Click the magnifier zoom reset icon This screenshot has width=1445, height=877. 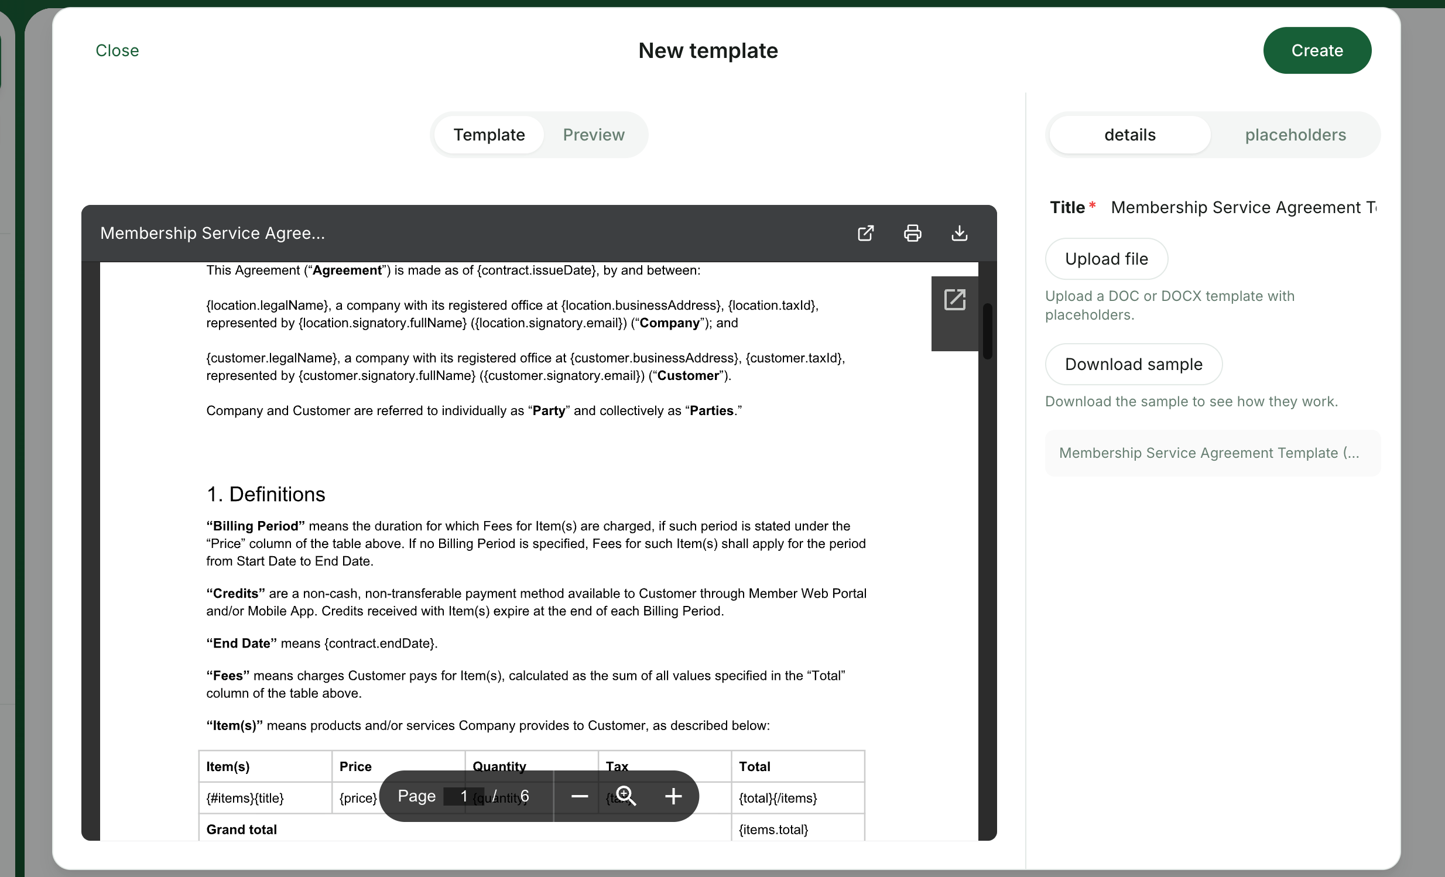pos(626,796)
